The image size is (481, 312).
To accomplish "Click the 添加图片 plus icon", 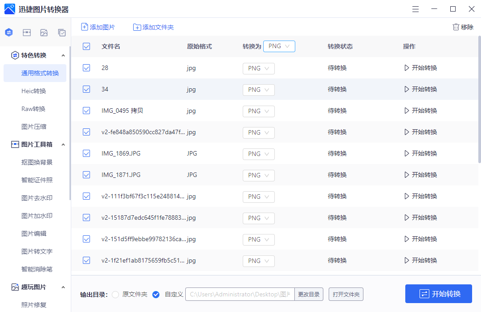I will 84,27.
